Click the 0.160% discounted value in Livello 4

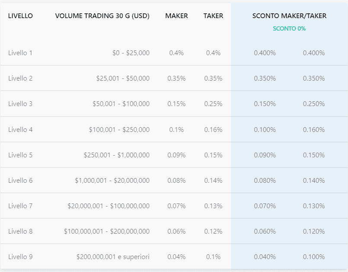314,129
